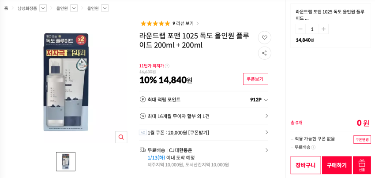Image resolution: width=375 pixels, height=178 pixels.
Task: Click the help icon beside 11번가 최저가
Action: click(x=167, y=66)
